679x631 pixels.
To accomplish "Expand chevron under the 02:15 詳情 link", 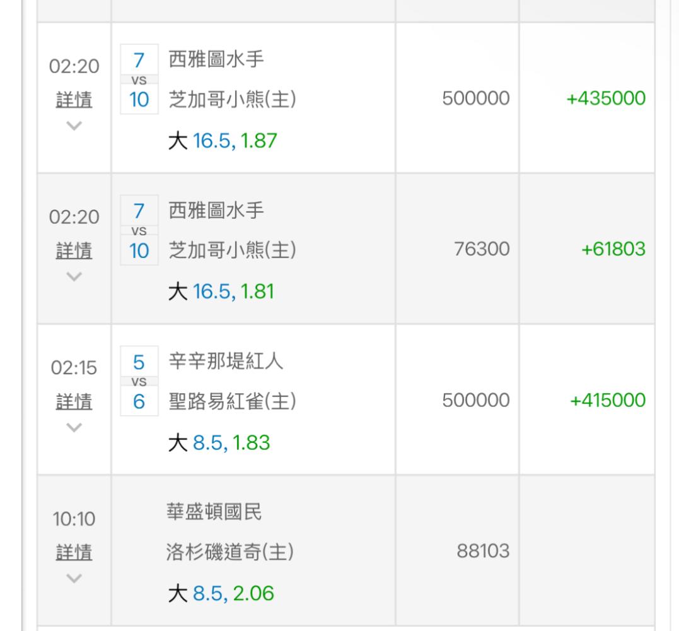I will pos(74,427).
